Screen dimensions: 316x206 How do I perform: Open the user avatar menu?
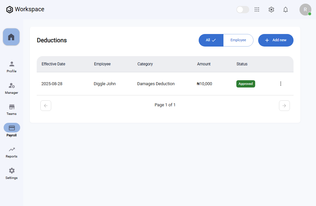pos(305,10)
